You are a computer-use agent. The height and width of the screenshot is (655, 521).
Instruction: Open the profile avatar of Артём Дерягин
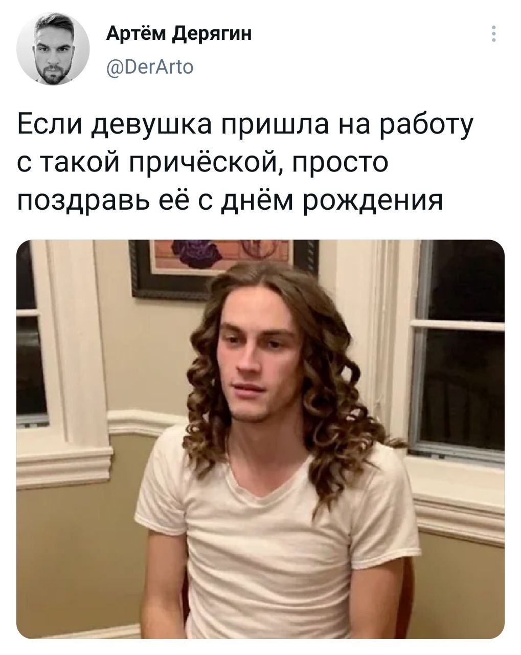[53, 49]
